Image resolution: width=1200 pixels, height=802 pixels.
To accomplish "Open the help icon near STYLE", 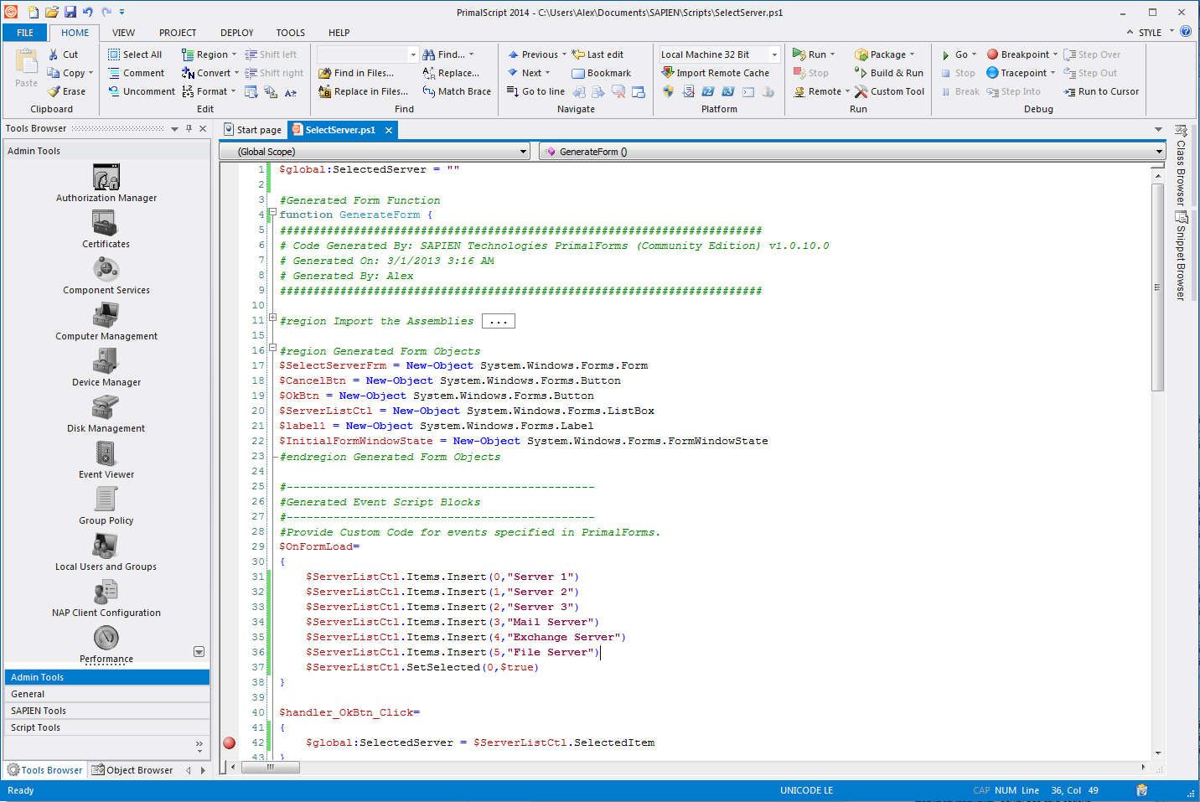I will click(x=1186, y=32).
